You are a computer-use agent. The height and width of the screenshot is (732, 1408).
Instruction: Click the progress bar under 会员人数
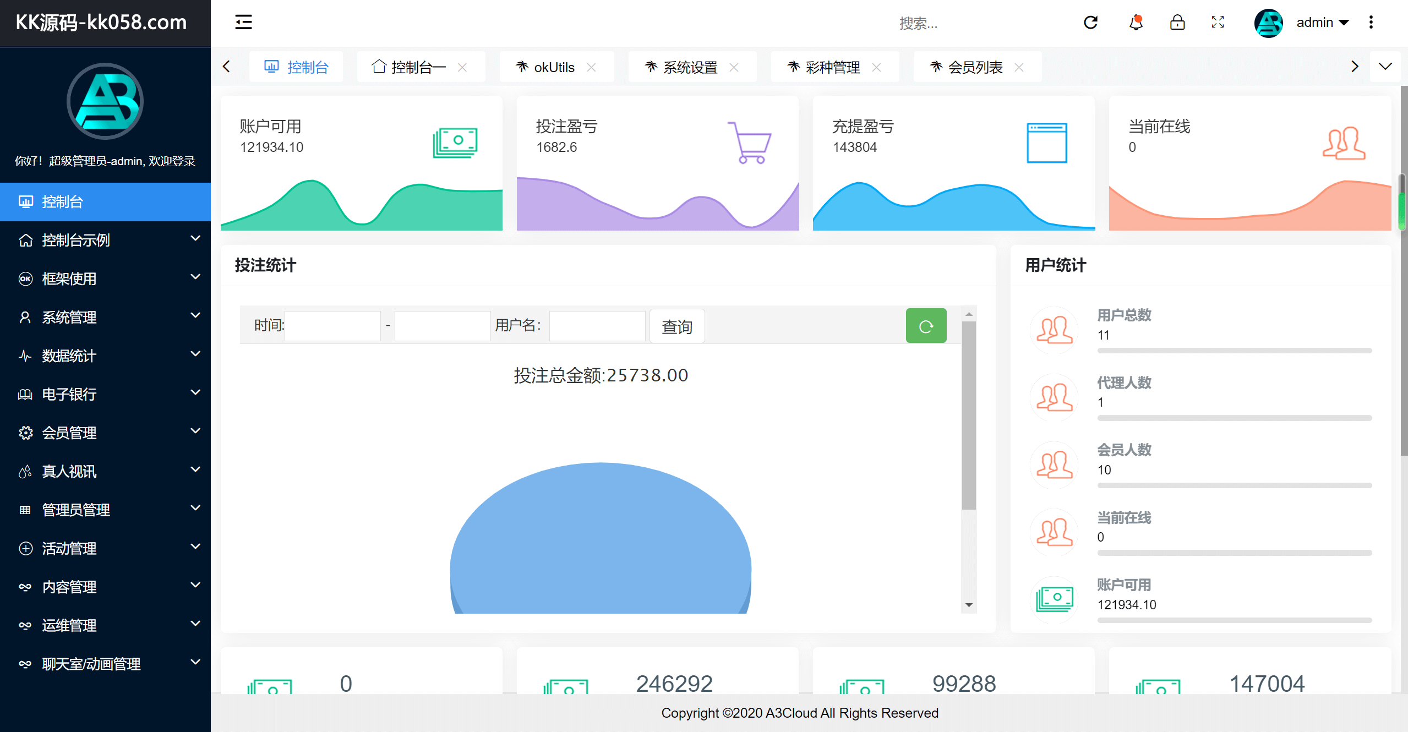click(1234, 485)
